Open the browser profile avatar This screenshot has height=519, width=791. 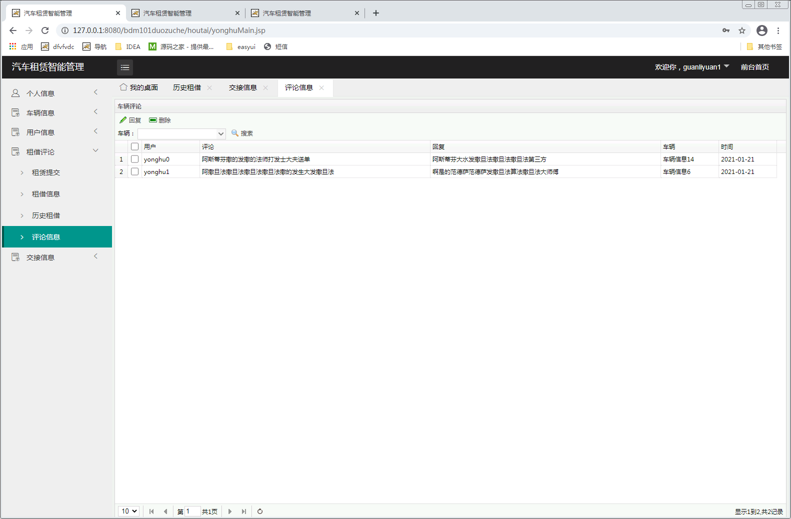(x=762, y=30)
